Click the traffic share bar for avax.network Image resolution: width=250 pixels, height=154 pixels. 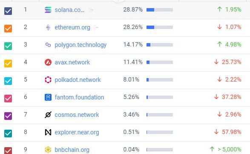click(x=160, y=62)
